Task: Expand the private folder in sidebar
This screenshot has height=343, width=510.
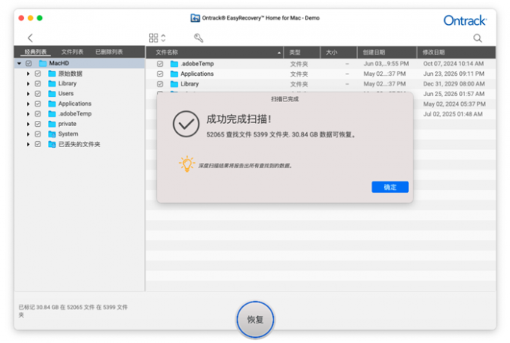Action: [x=28, y=124]
